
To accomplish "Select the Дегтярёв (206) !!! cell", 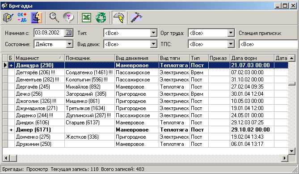I will 39,72.
